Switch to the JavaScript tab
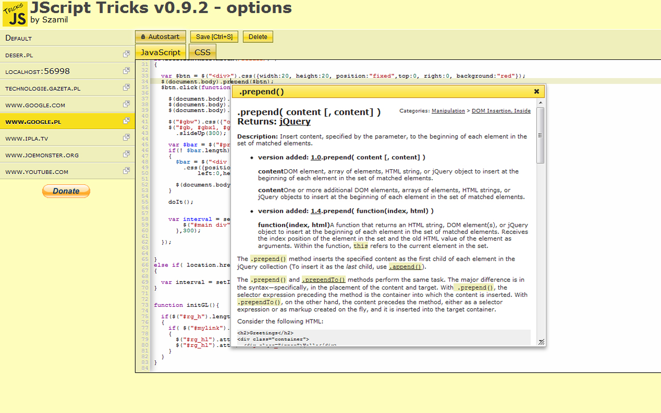The height and width of the screenshot is (413, 661). click(x=161, y=52)
